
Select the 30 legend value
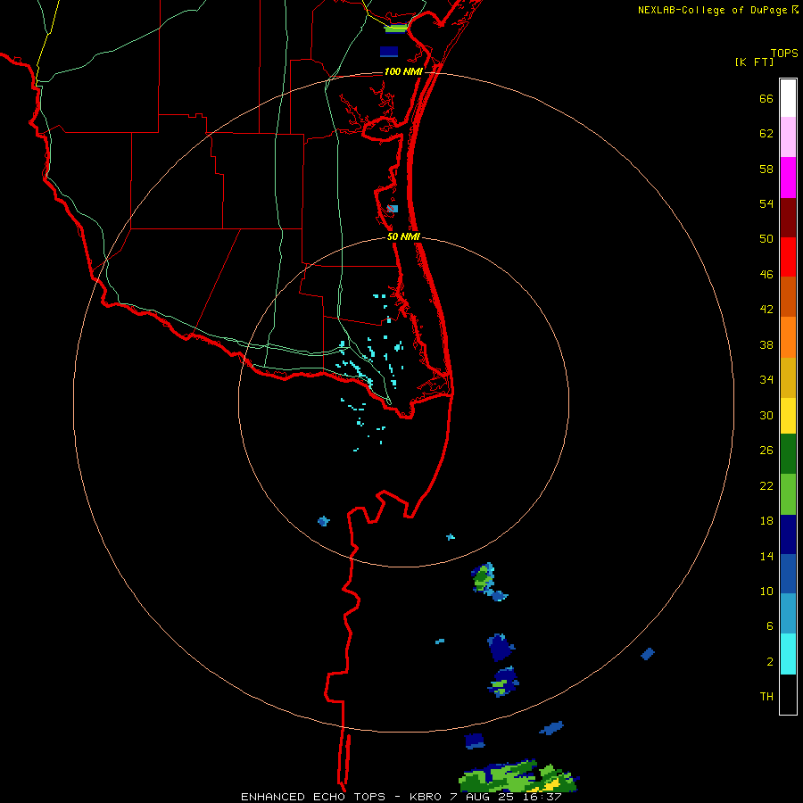tap(766, 415)
